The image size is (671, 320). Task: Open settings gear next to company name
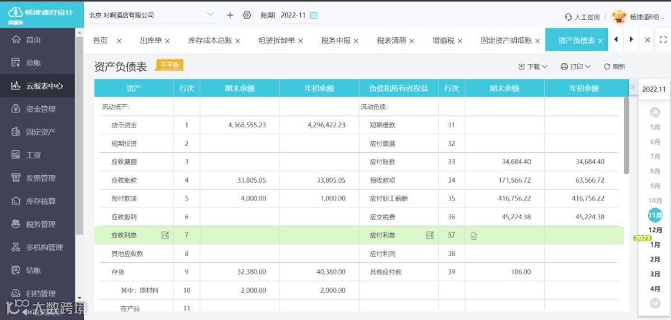click(x=247, y=15)
